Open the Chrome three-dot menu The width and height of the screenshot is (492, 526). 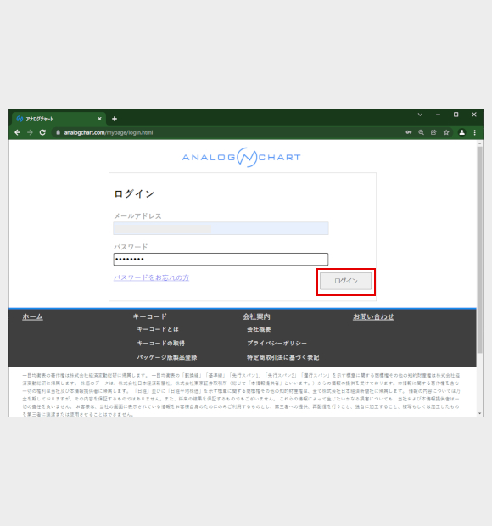coord(474,132)
